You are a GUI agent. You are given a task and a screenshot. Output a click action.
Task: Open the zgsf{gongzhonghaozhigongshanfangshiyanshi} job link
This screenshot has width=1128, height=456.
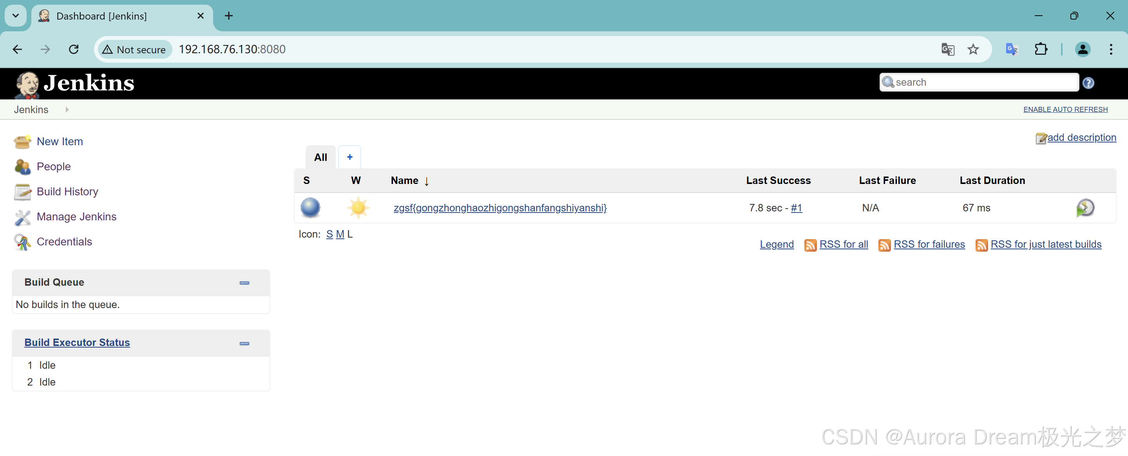[500, 208]
